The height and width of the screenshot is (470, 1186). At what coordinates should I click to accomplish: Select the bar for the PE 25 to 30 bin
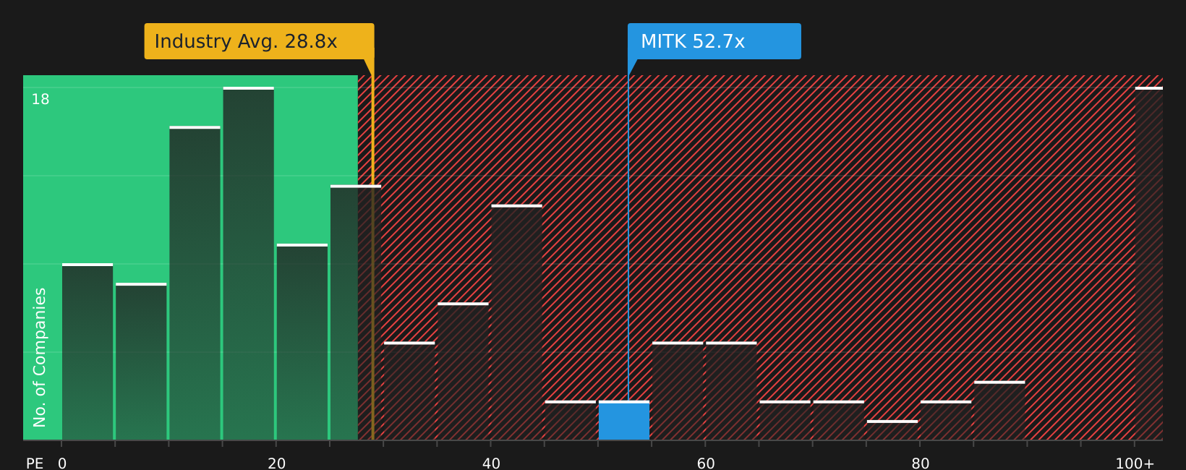click(356, 313)
